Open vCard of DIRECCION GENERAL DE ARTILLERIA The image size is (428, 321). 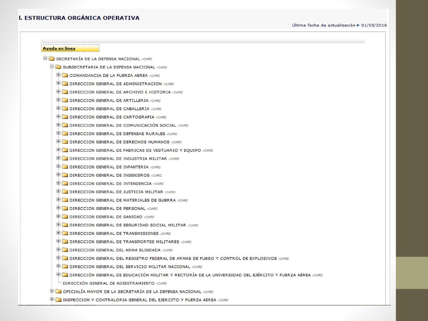pos(155,101)
